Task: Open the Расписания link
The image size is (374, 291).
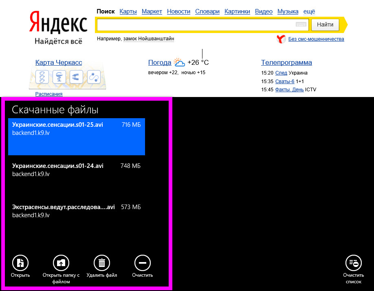Action: coord(49,94)
